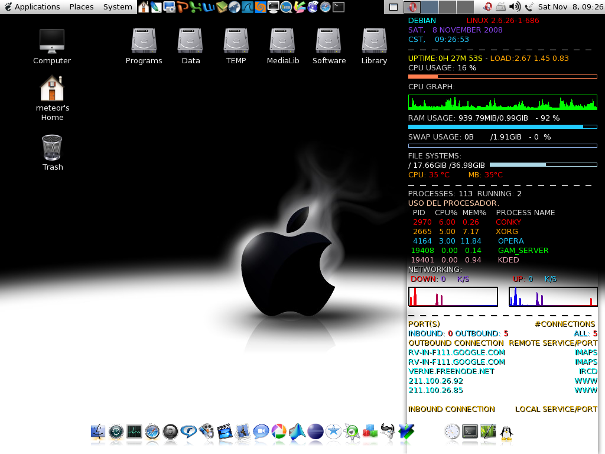605x454 pixels.
Task: Open the System menu
Action: (x=118, y=7)
